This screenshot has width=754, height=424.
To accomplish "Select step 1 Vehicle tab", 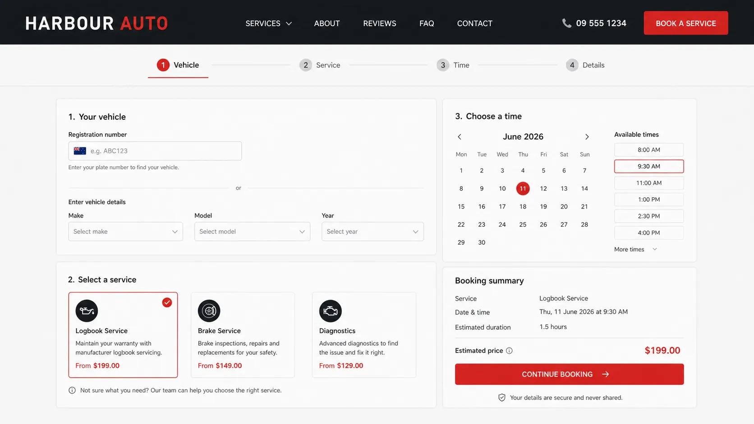I will pos(178,65).
